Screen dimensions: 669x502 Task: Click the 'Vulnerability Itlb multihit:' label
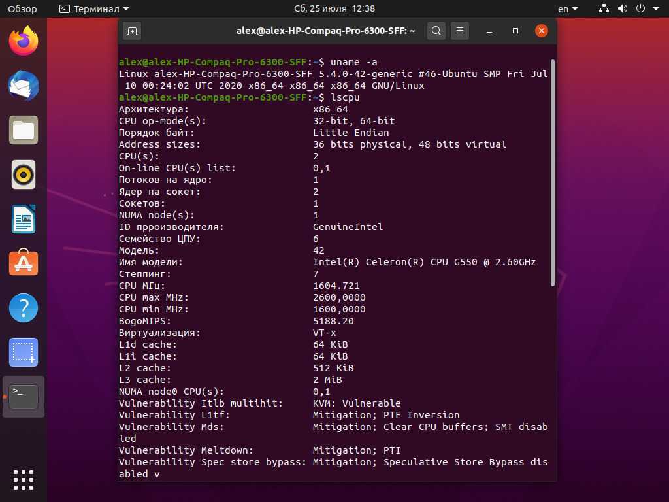201,403
